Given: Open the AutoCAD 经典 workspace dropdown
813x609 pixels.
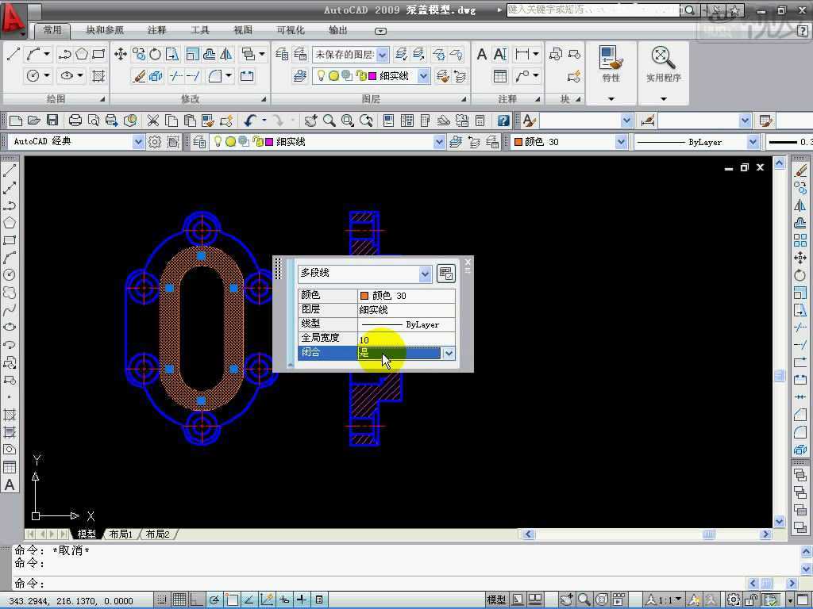Looking at the screenshot, I should point(137,141).
